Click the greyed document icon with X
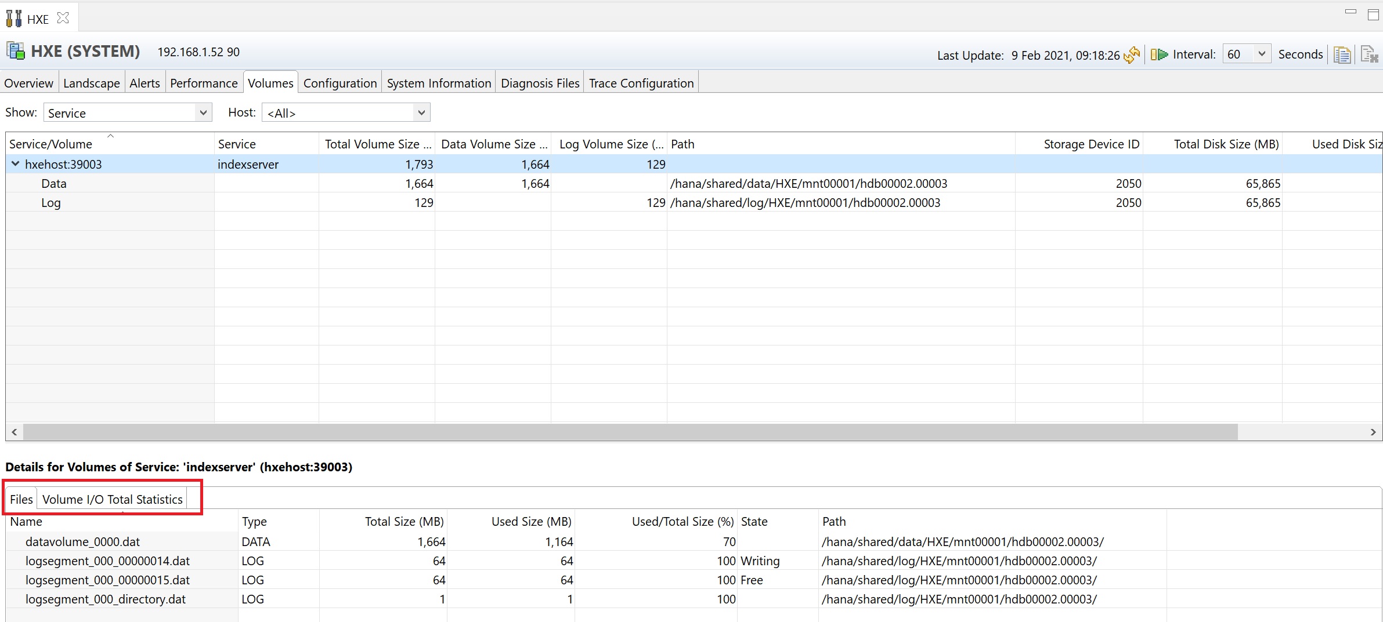 (1369, 55)
